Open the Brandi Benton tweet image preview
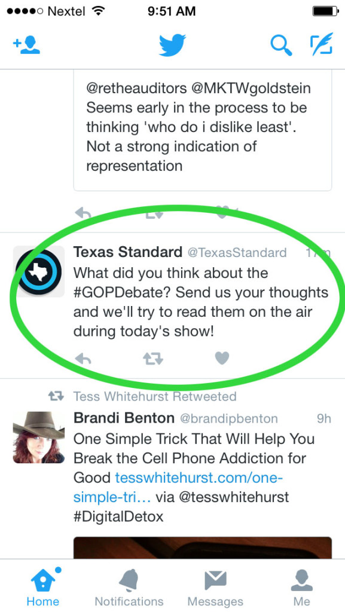 [203, 548]
